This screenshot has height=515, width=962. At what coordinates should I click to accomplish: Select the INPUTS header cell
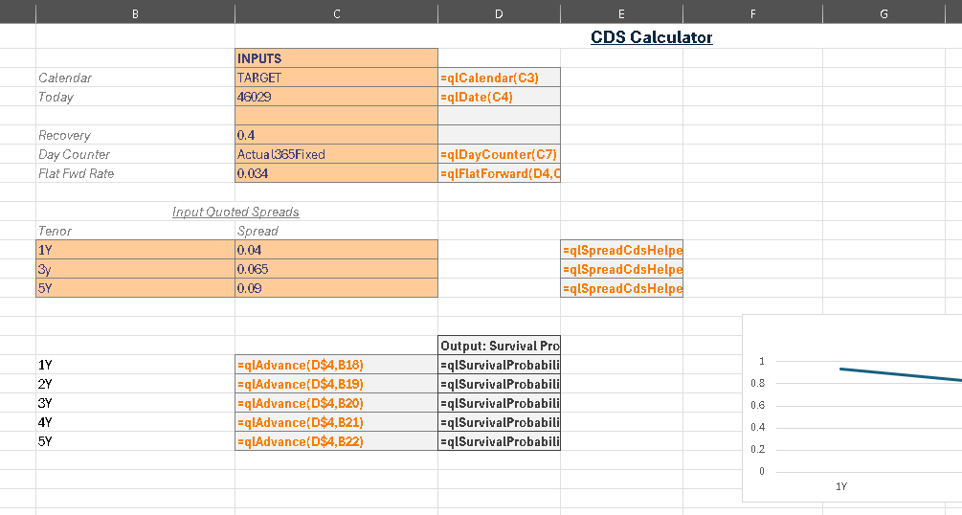(336, 58)
